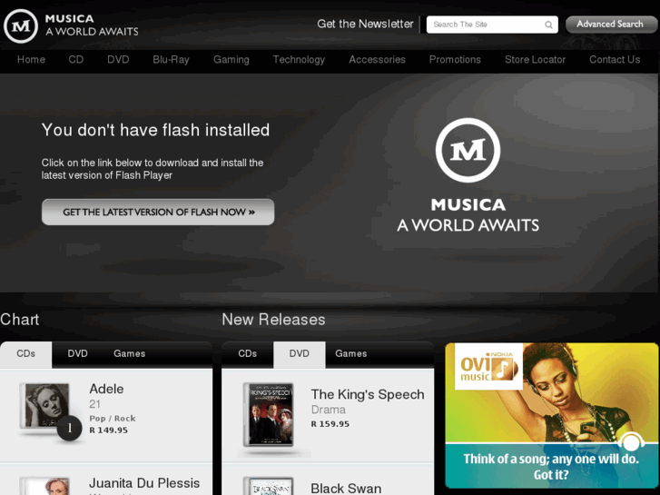Go to Home menu item
Screen dimensions: 660x495
coord(31,59)
